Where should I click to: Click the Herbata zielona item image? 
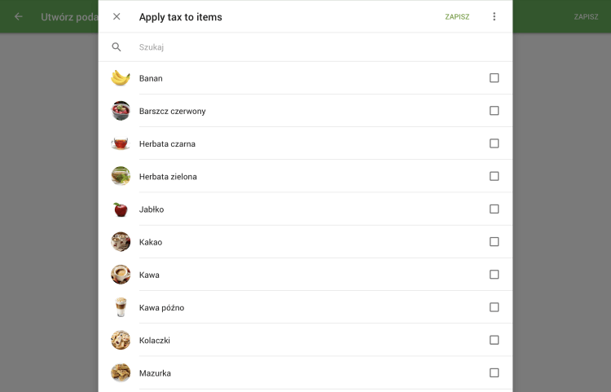pyautogui.click(x=121, y=176)
